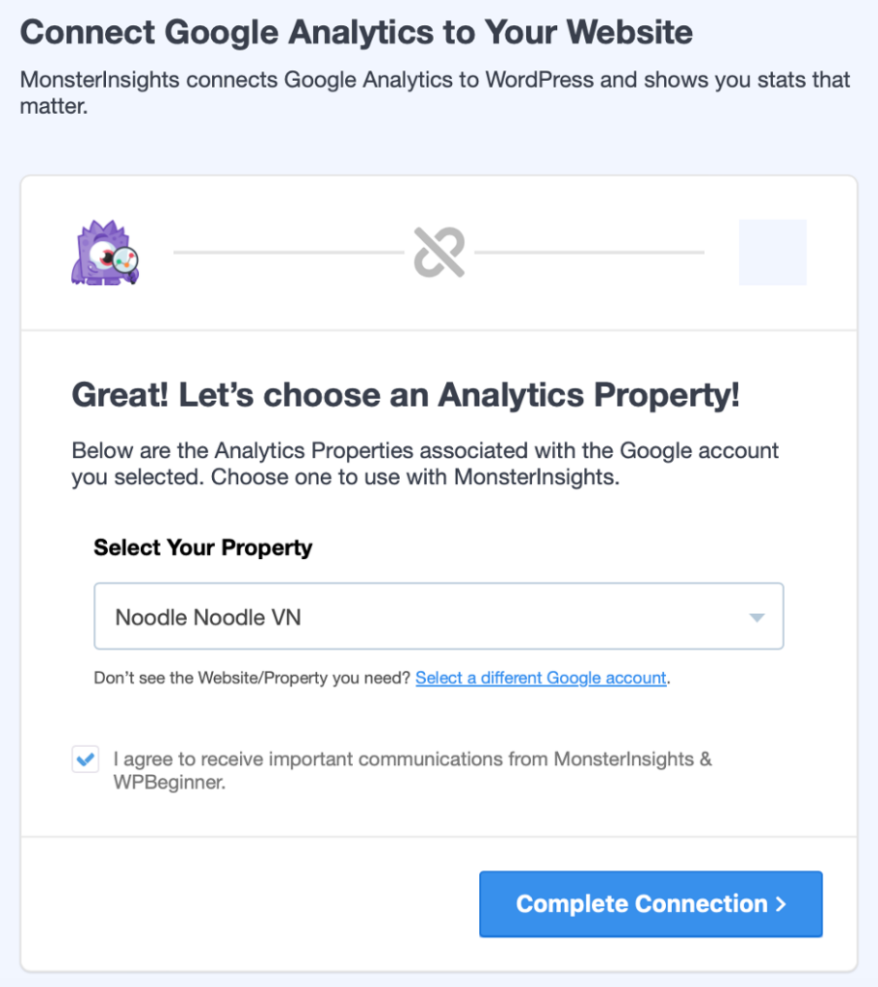
Task: Click the 'Connect Google Analytics to Your Website' title
Action: click(x=357, y=32)
